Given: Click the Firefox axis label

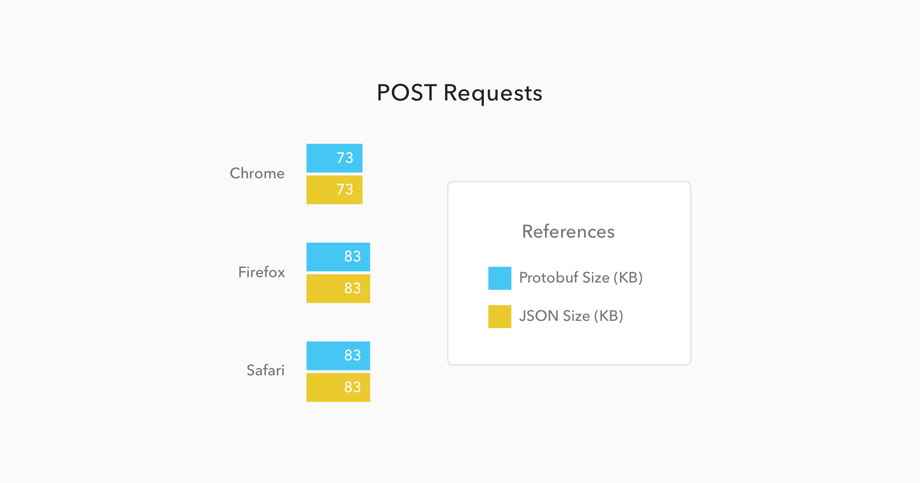Looking at the screenshot, I should 262,272.
